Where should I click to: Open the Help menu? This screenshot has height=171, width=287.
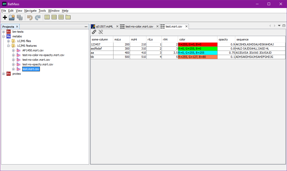[x=65, y=11]
